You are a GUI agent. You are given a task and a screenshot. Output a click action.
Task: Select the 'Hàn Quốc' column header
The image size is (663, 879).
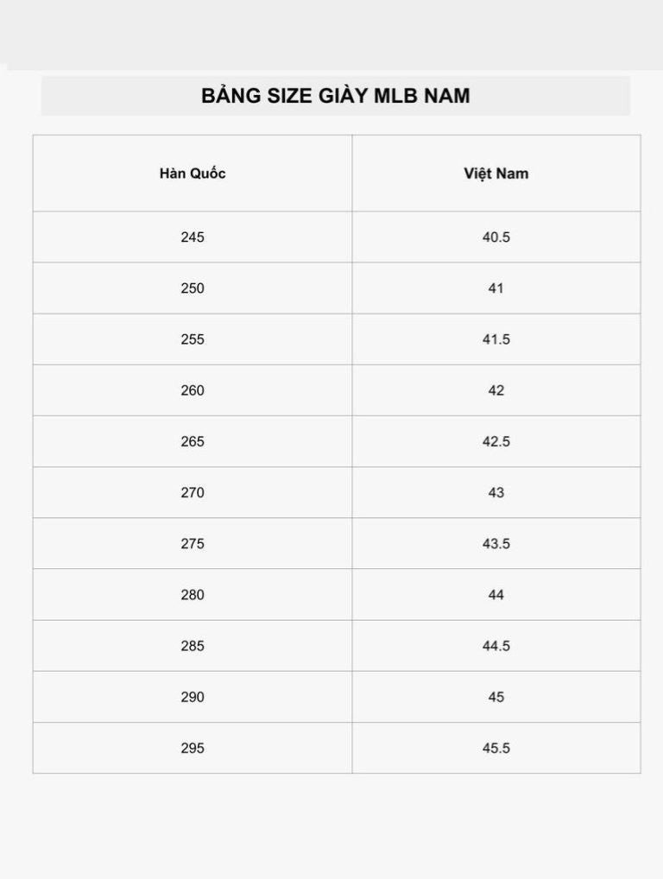click(x=193, y=174)
